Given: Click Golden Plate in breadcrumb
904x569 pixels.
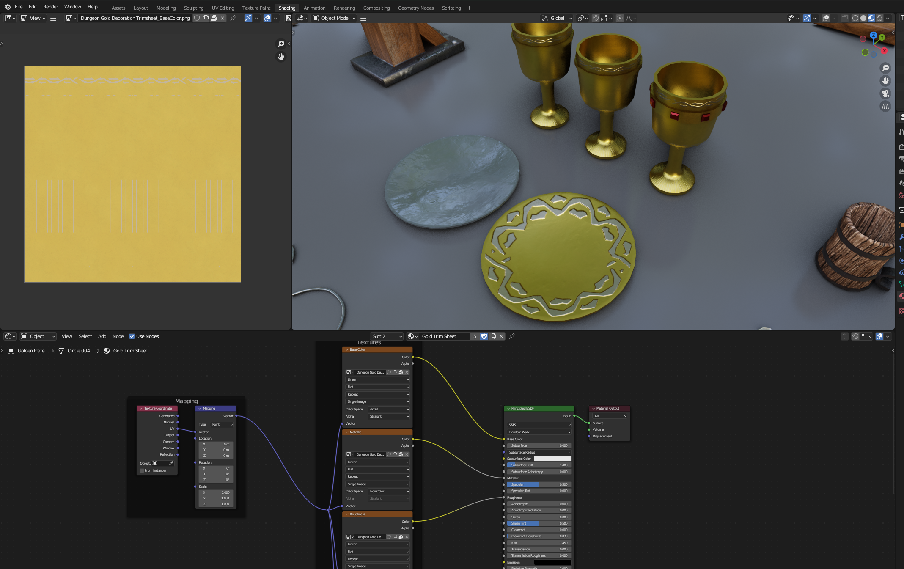Looking at the screenshot, I should click(31, 351).
